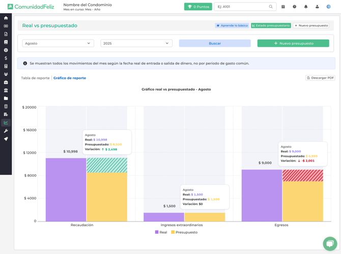Click the green Nuevo presupuesto button
Image resolution: width=341 pixels, height=254 pixels.
click(x=293, y=44)
